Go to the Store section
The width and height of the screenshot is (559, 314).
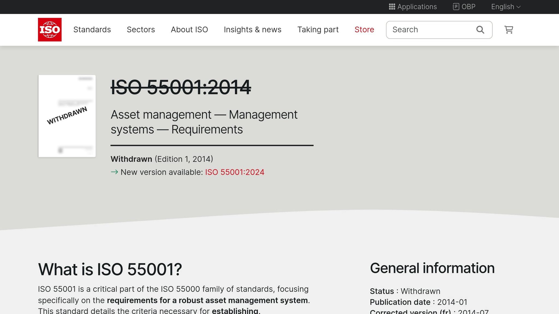point(364,29)
